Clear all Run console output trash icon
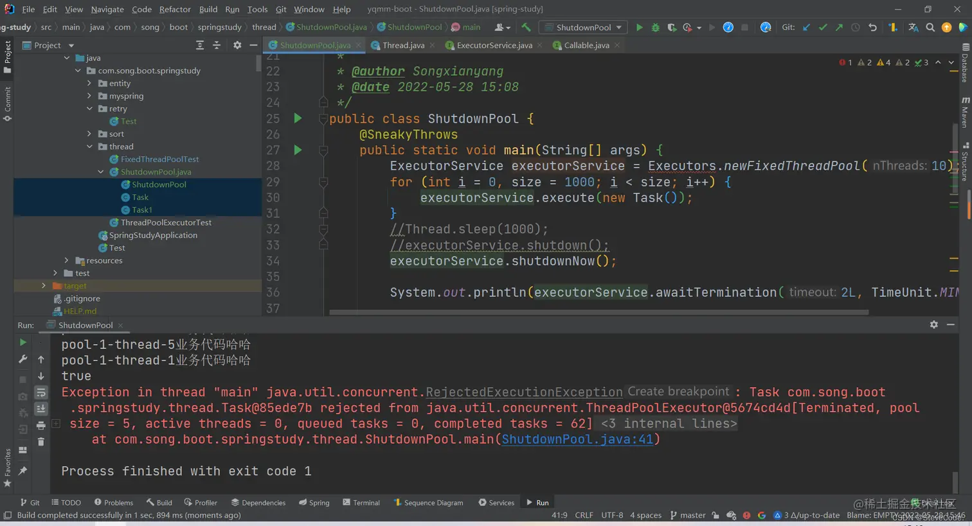The image size is (972, 526). point(40,442)
